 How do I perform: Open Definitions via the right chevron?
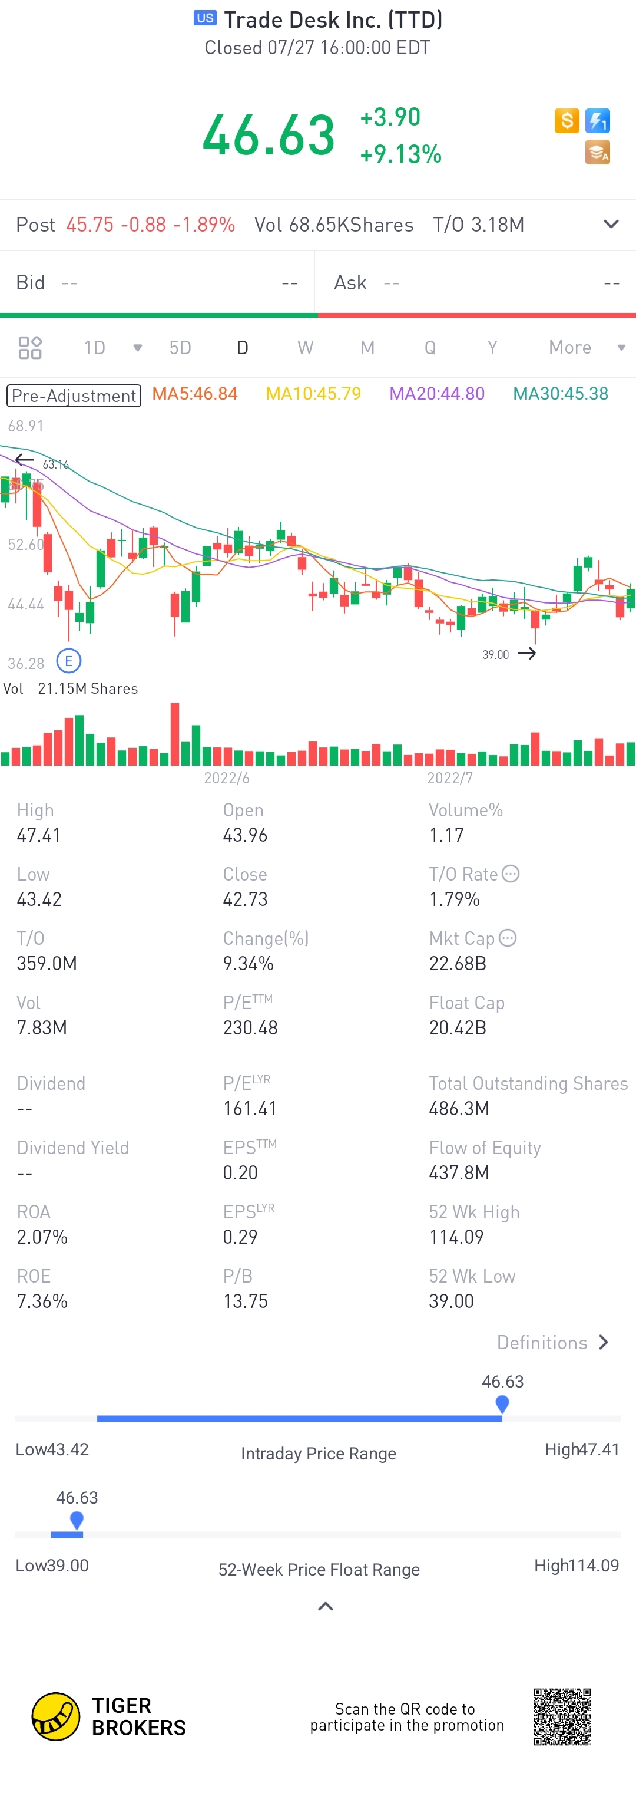(604, 1343)
